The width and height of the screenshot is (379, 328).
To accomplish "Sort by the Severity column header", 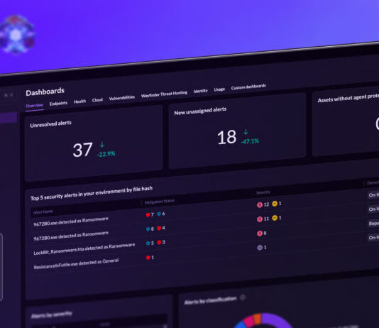I will (263, 192).
